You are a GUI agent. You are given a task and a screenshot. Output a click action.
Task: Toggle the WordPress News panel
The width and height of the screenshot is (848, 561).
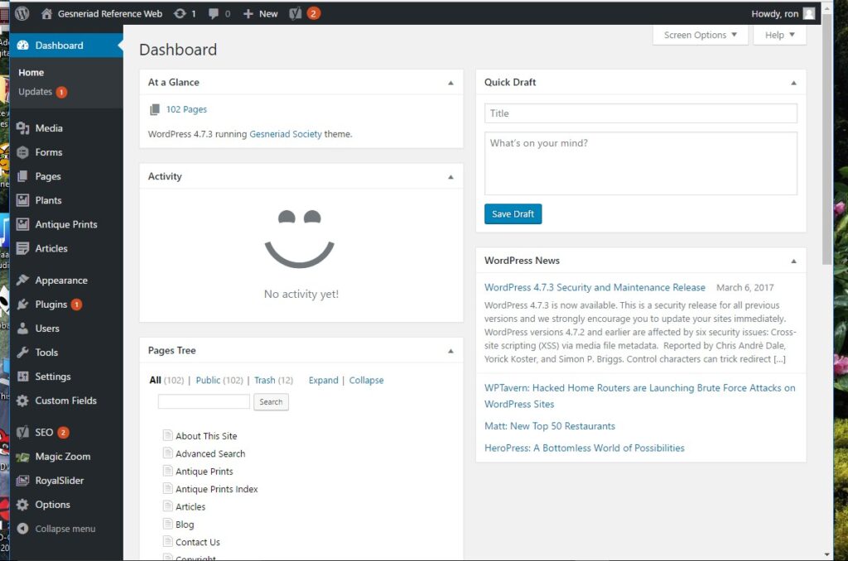(793, 261)
